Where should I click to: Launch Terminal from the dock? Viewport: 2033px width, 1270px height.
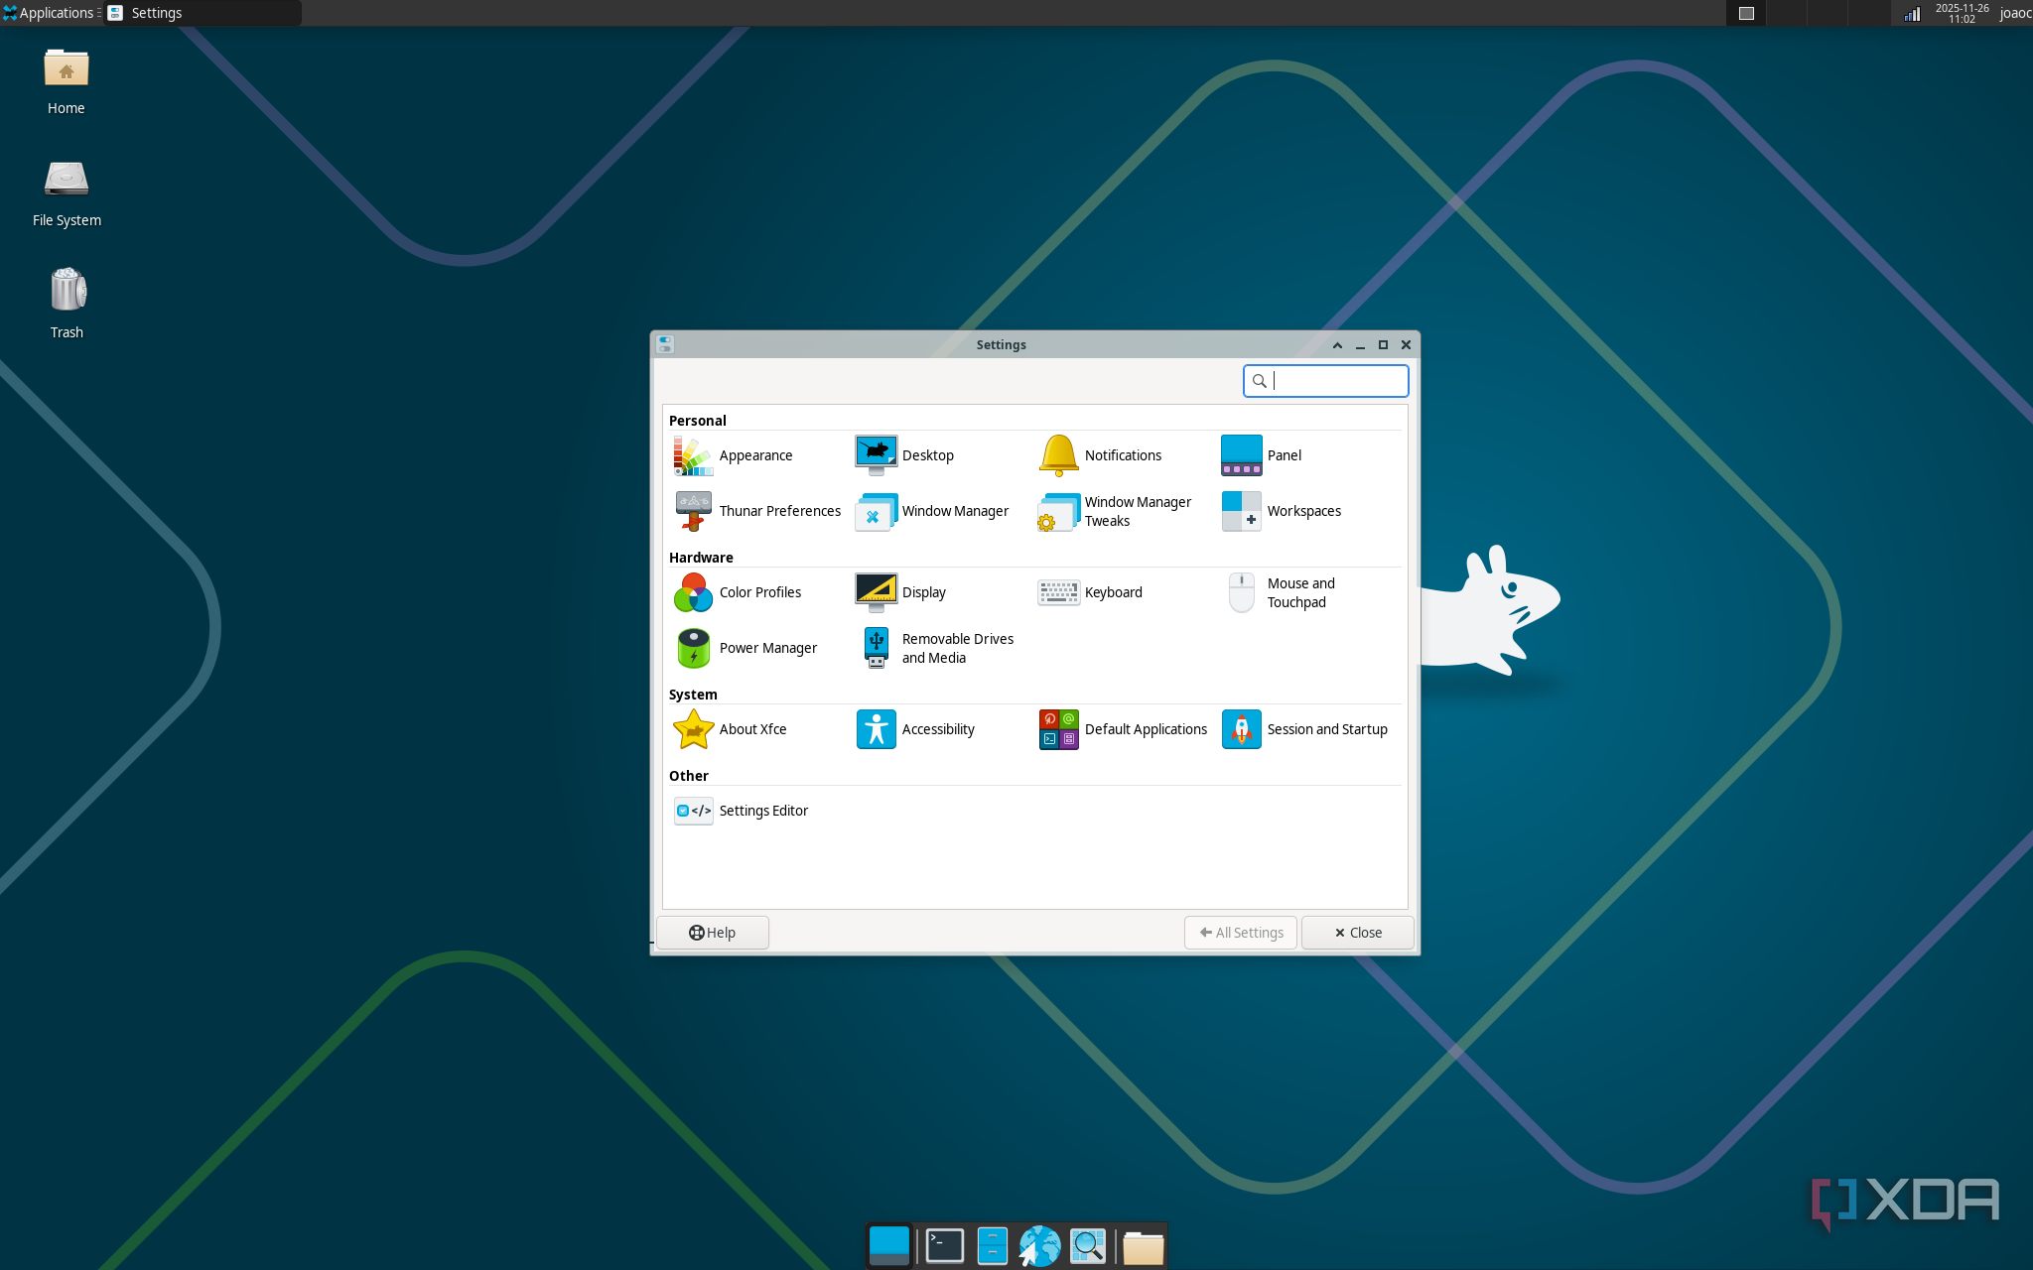(944, 1246)
